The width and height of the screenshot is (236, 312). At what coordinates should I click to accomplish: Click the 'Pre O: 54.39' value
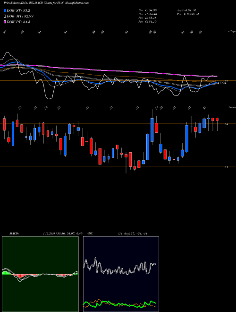pyautogui.click(x=148, y=10)
